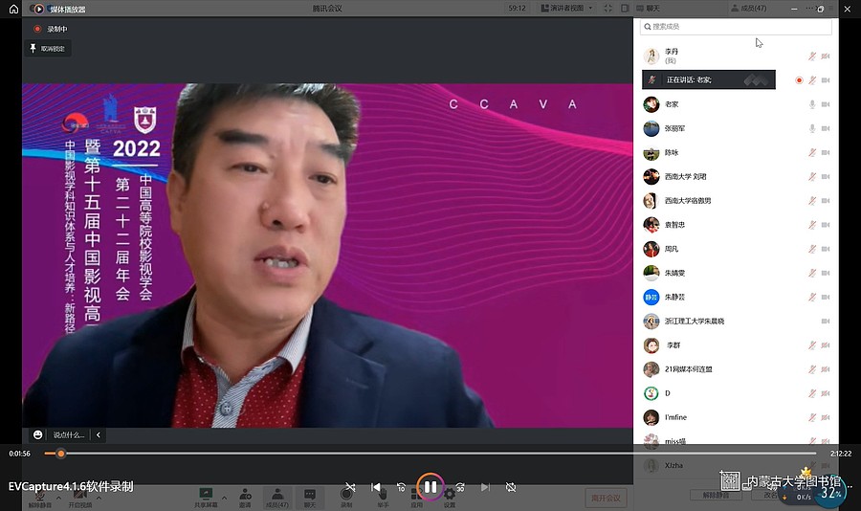The width and height of the screenshot is (861, 511).
Task: Click the red recording indicator 录制中
Action: 51,29
